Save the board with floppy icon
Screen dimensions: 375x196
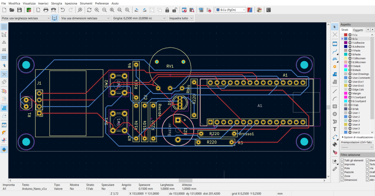(x=19, y=10)
